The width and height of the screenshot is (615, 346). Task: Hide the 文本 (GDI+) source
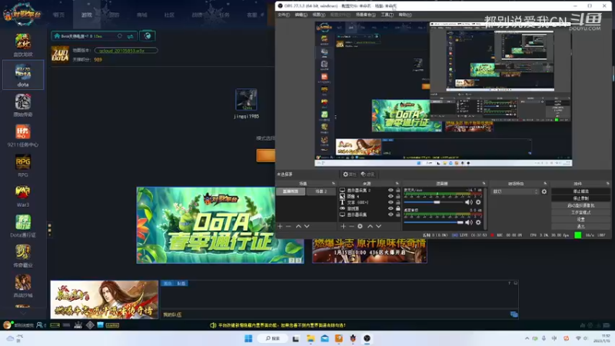pos(391,202)
